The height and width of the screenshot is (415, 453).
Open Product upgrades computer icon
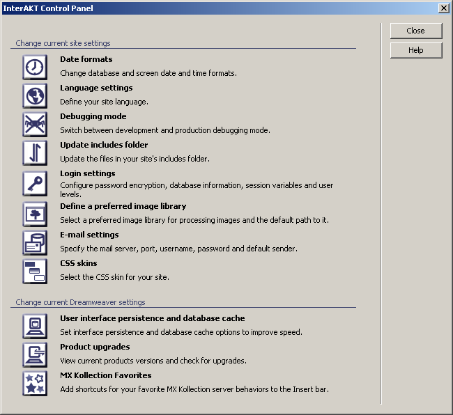pyautogui.click(x=34, y=354)
